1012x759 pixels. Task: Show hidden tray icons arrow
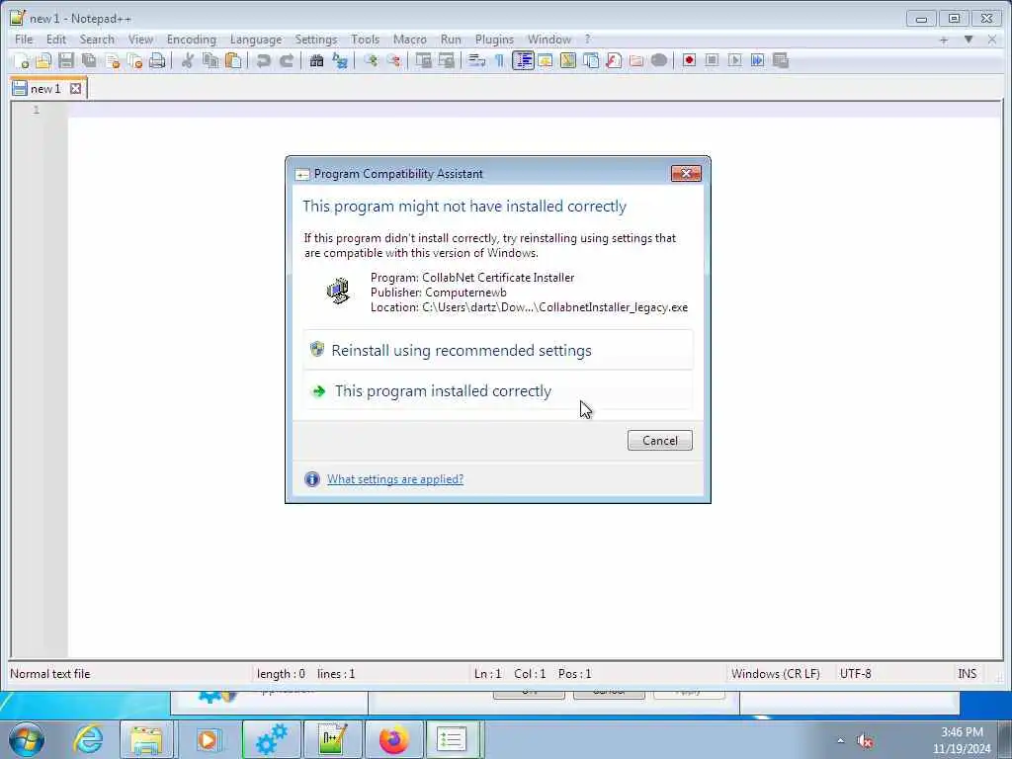840,741
